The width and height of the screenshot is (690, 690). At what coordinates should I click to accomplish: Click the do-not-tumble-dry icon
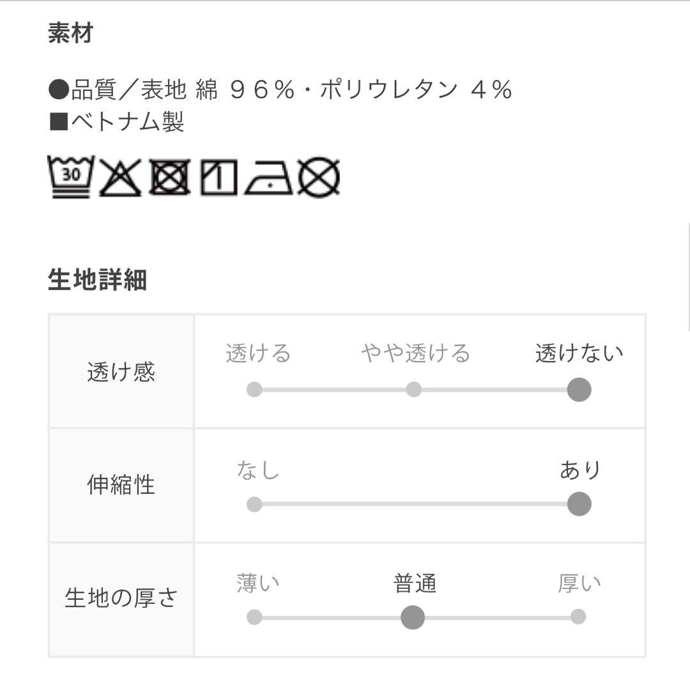(x=170, y=177)
